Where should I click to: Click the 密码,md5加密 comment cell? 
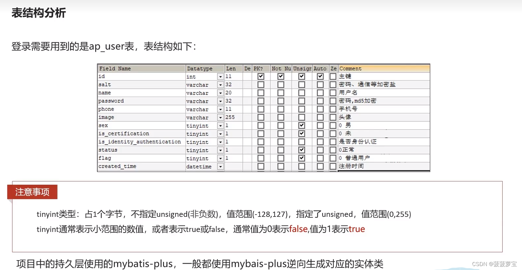384,101
